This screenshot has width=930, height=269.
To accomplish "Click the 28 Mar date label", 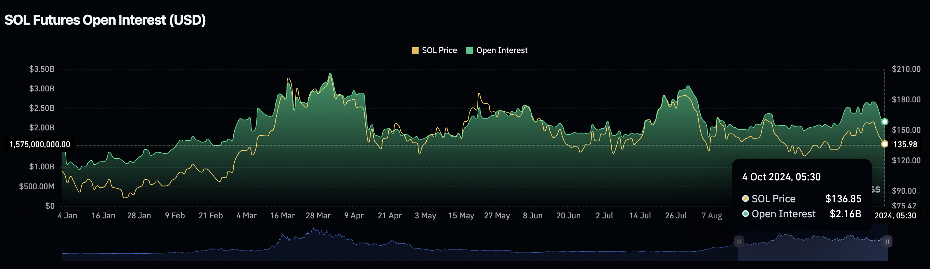I will point(318,216).
